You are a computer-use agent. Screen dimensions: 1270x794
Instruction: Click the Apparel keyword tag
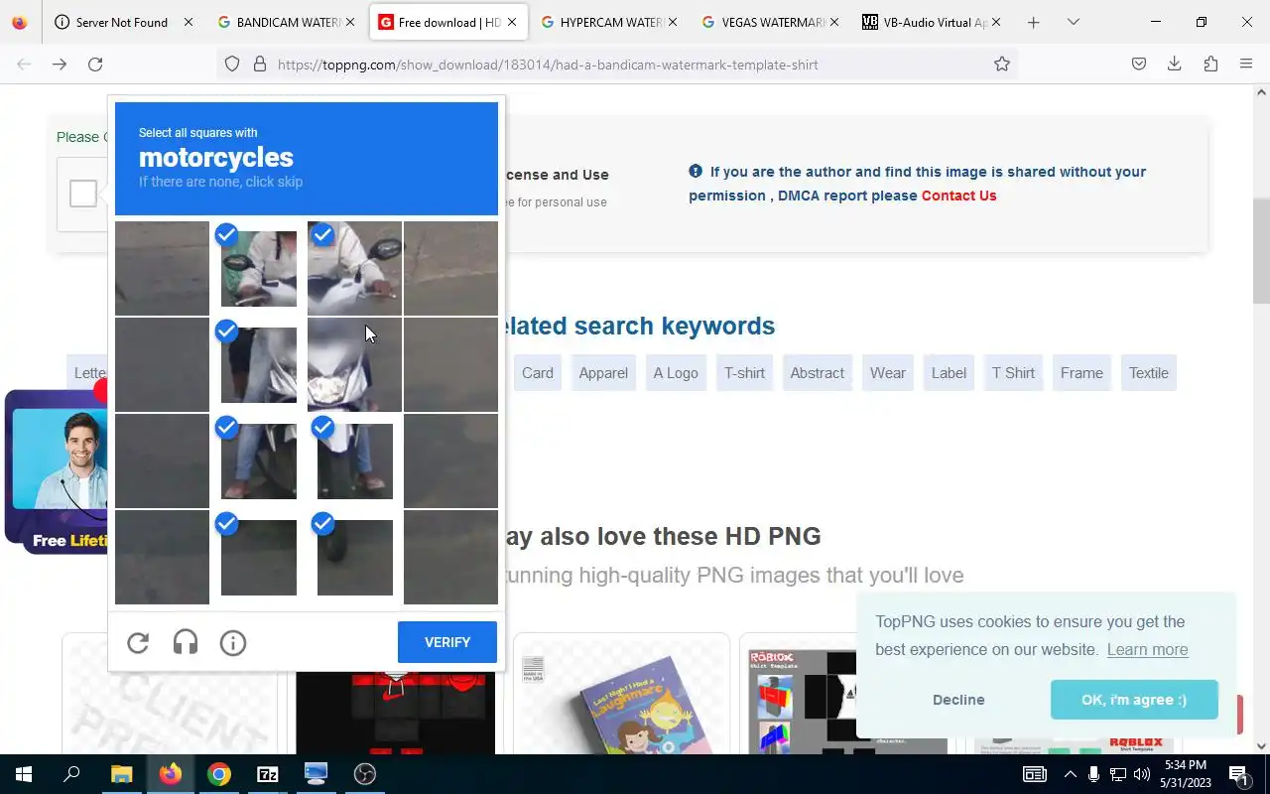coord(603,373)
